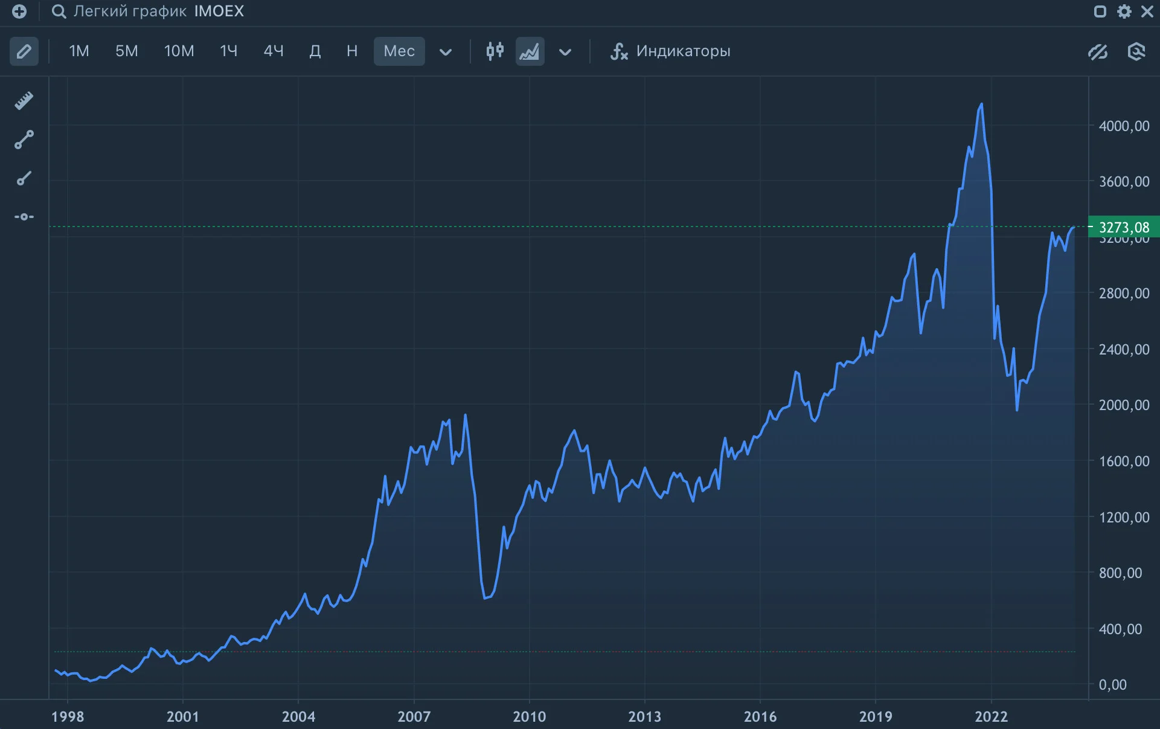Open the instrument search magnifier icon
Viewport: 1160px width, 729px height.
pos(58,11)
